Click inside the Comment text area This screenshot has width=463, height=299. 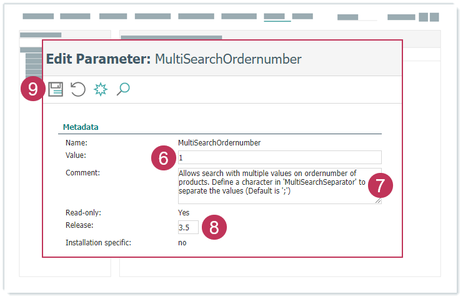[275, 185]
